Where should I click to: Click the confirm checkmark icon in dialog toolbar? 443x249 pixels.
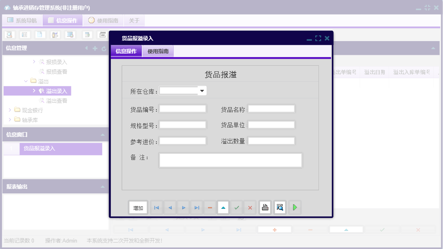(237, 207)
